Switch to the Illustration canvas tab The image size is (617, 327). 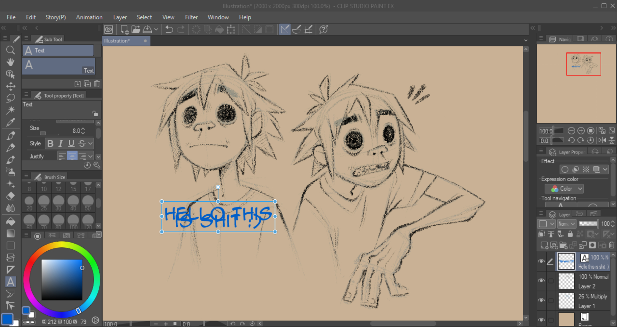117,41
